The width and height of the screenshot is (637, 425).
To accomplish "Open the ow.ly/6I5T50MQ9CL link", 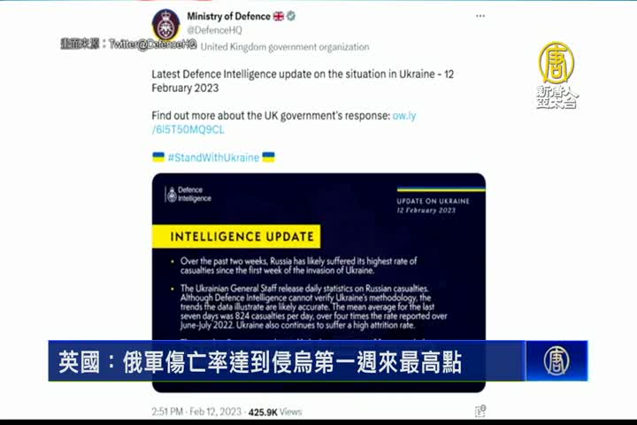I will click(x=284, y=122).
